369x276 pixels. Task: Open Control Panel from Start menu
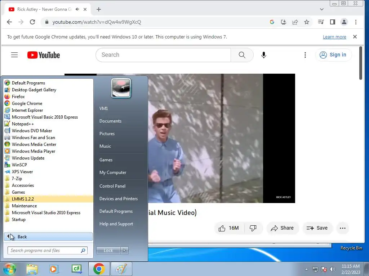click(112, 186)
